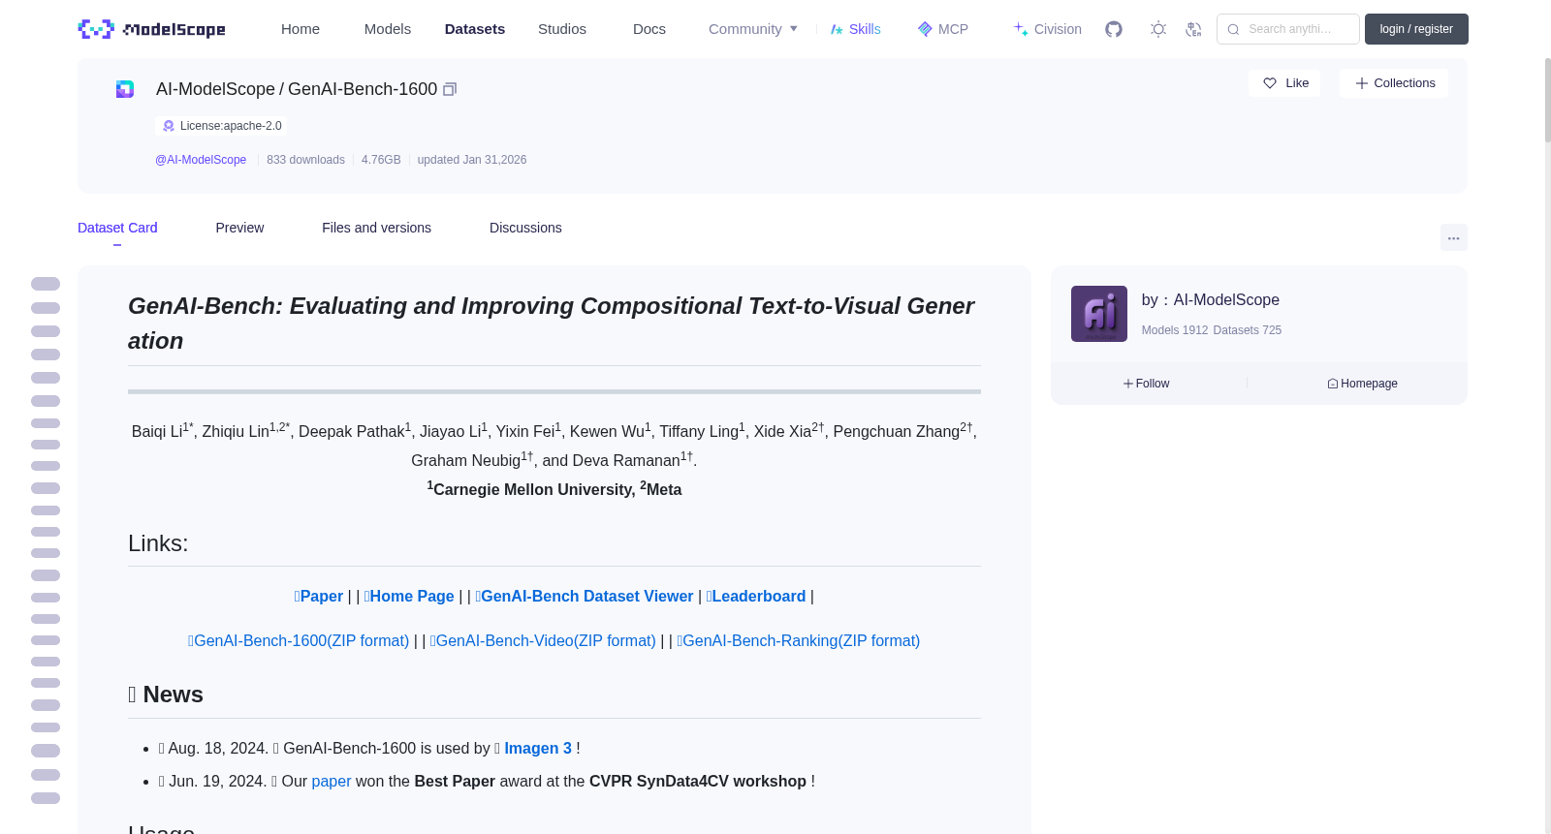This screenshot has width=1551, height=834.
Task: Expand the Community dropdown menu
Action: coord(753,29)
